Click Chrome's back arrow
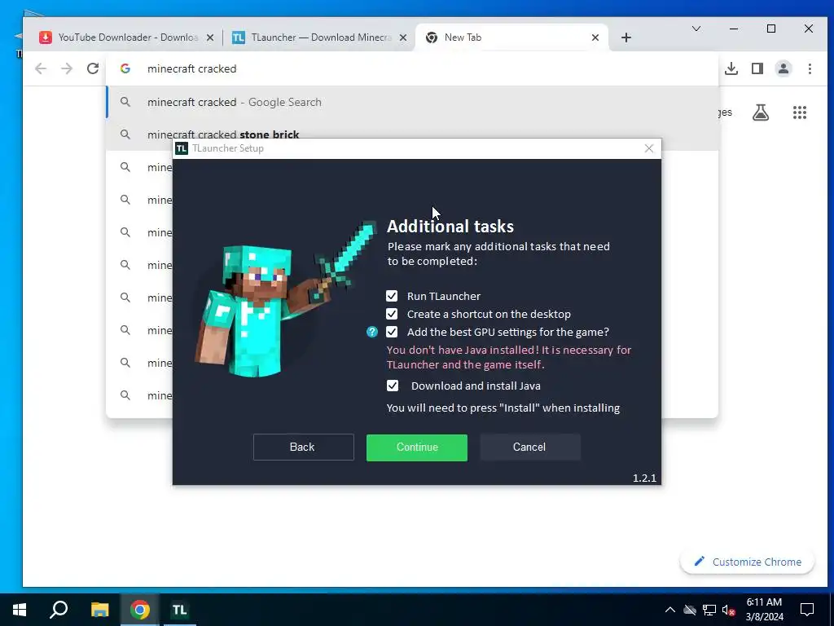This screenshot has height=626, width=834. click(41, 68)
